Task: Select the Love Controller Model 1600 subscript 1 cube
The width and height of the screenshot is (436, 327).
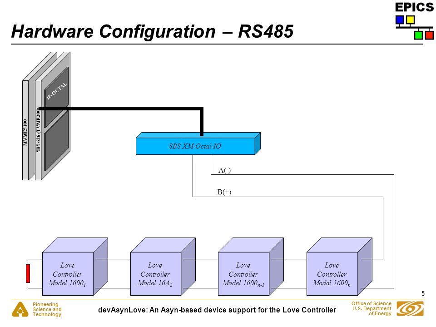Action: pos(75,267)
